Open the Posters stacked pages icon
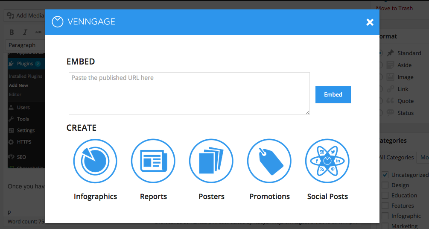This screenshot has width=429, height=229. 211,161
